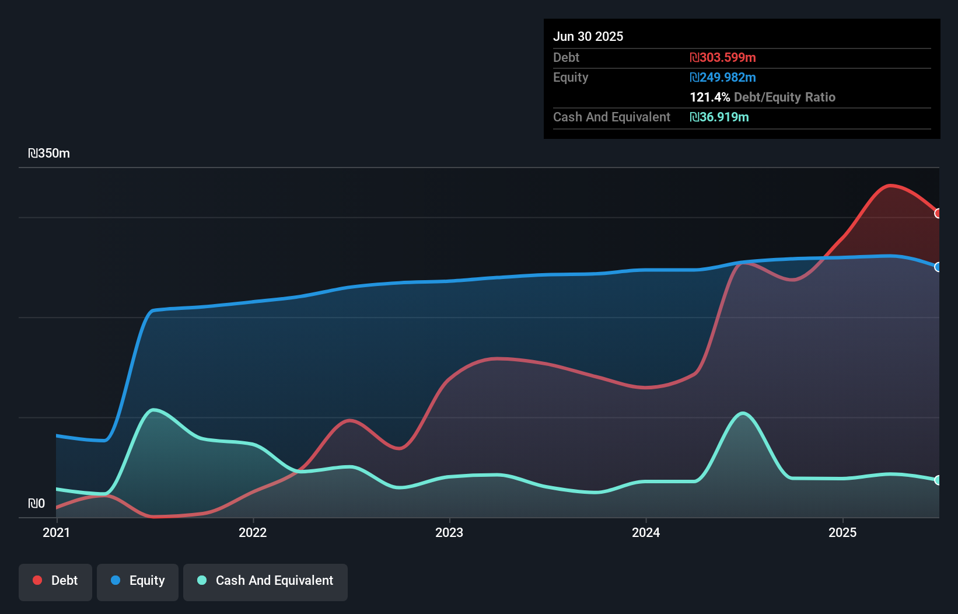Toggle the Equity series visibility
The width and height of the screenshot is (958, 614).
coord(137,580)
